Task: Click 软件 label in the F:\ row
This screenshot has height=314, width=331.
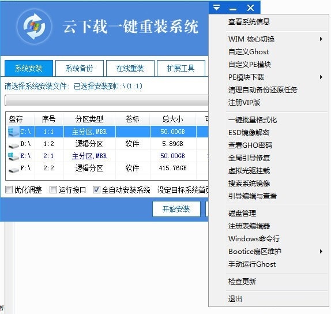Action: 133,168
